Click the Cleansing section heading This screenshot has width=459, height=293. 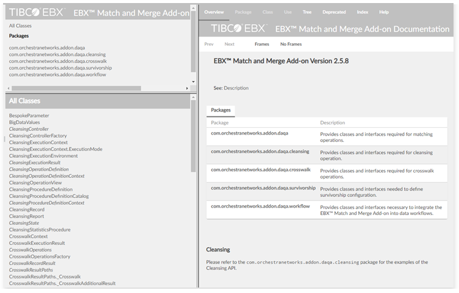[218, 250]
